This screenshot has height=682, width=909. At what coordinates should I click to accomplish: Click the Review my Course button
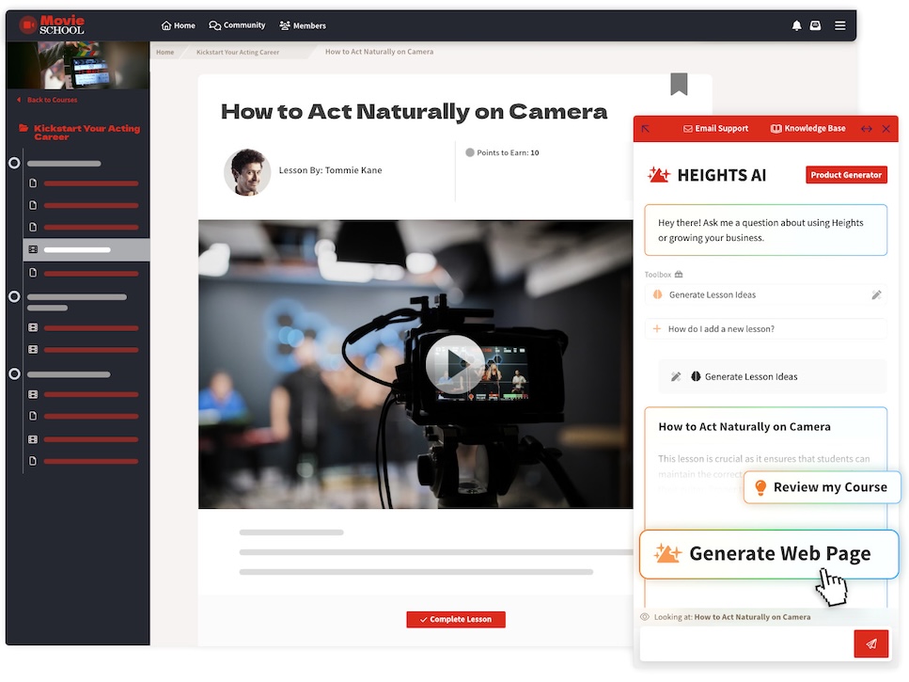pyautogui.click(x=822, y=487)
